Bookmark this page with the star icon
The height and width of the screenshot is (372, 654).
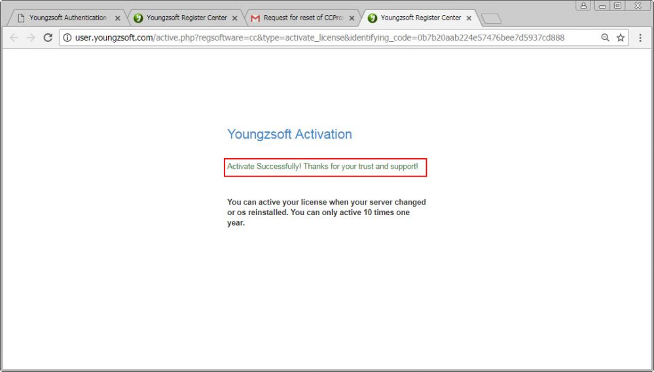coord(621,38)
